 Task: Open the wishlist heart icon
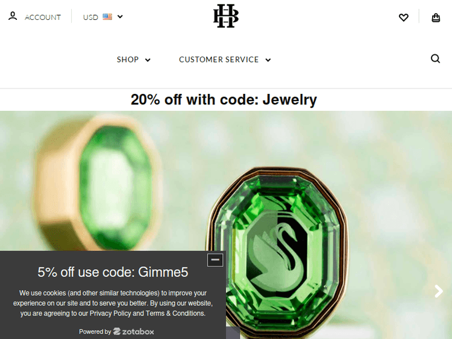pyautogui.click(x=404, y=17)
